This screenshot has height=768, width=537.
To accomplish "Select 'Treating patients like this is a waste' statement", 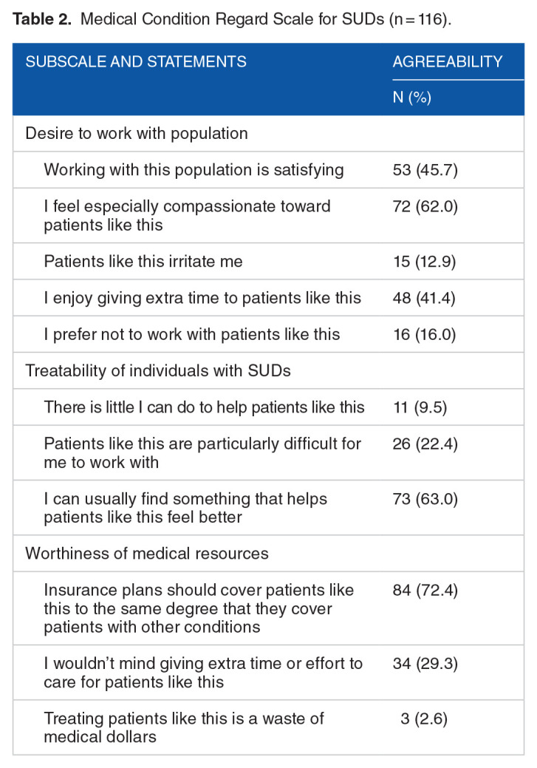I will click(184, 727).
